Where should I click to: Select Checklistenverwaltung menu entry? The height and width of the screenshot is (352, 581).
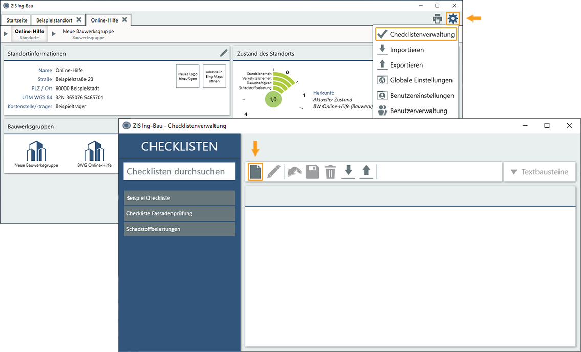(x=416, y=34)
